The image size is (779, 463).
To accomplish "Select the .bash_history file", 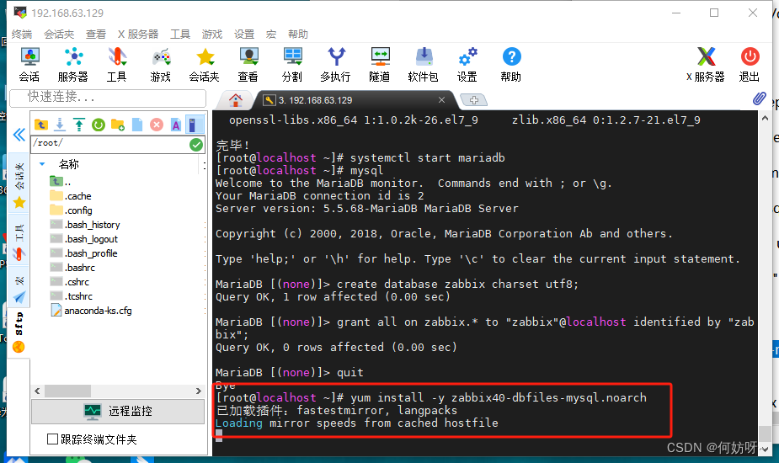I will pos(85,225).
